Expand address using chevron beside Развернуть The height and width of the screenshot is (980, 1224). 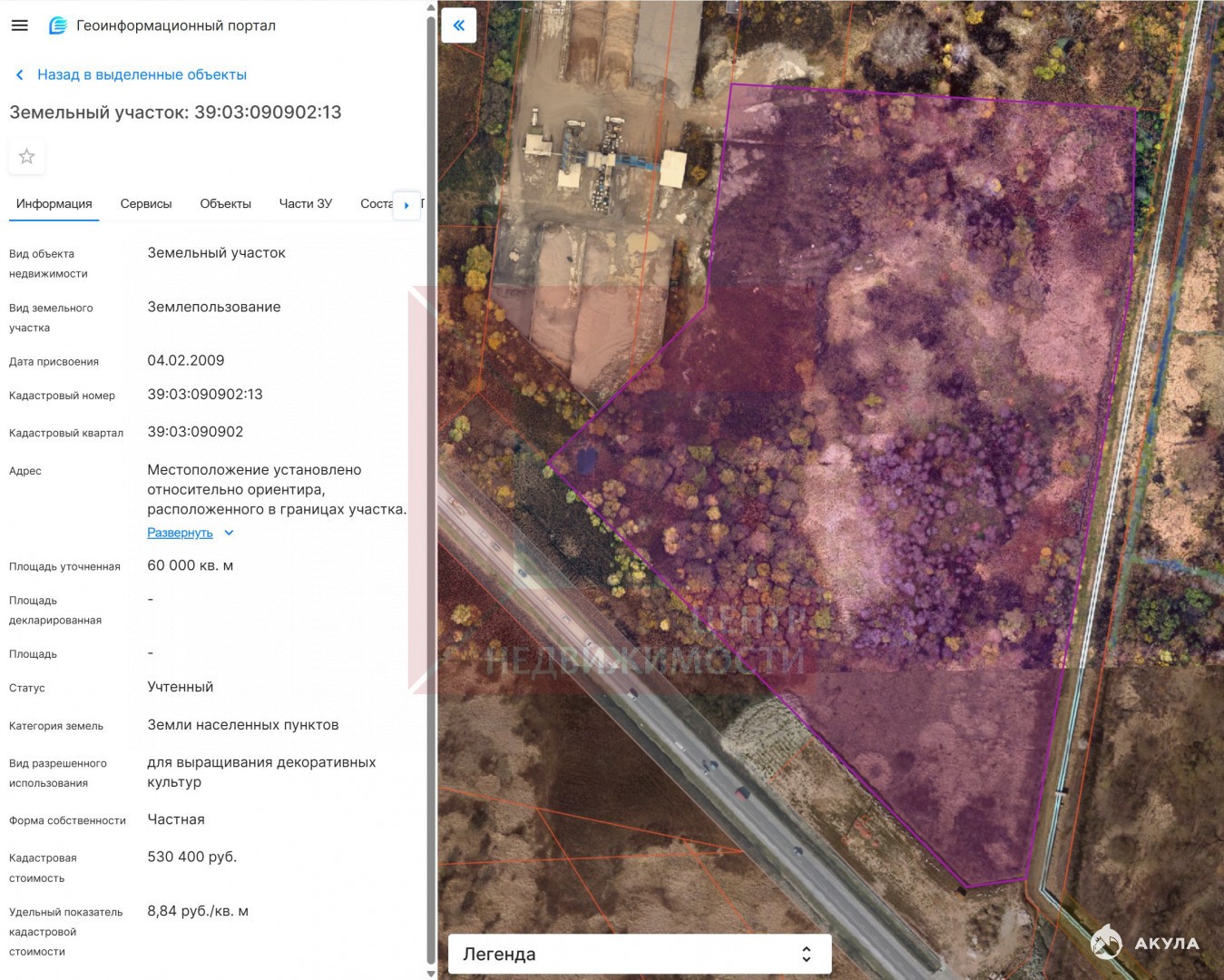(x=230, y=533)
